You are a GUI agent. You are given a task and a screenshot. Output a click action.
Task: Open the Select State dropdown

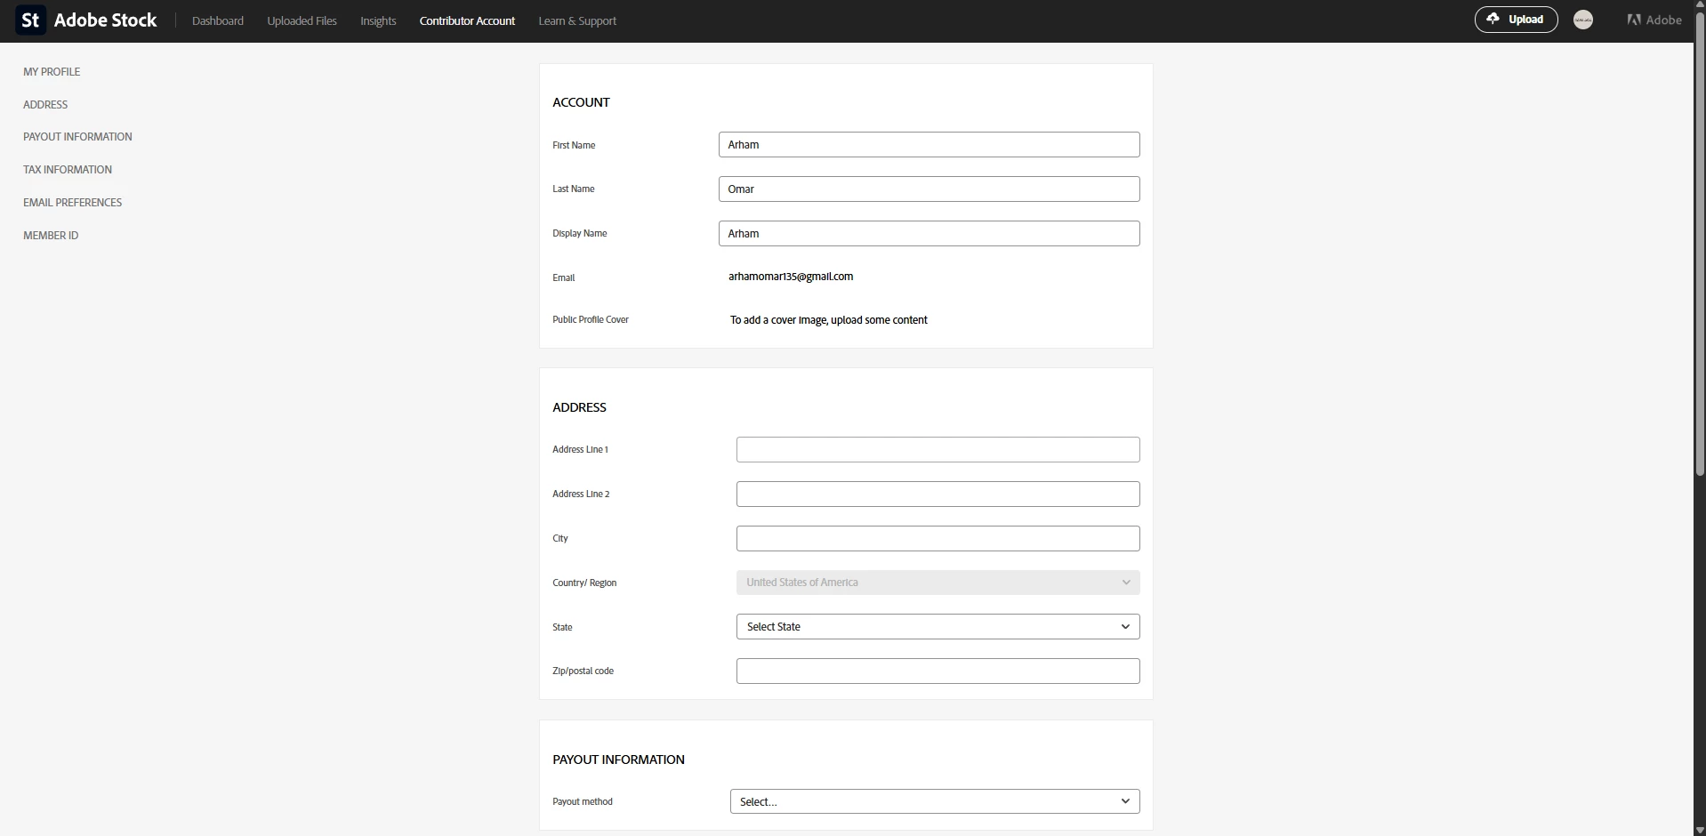coord(937,626)
